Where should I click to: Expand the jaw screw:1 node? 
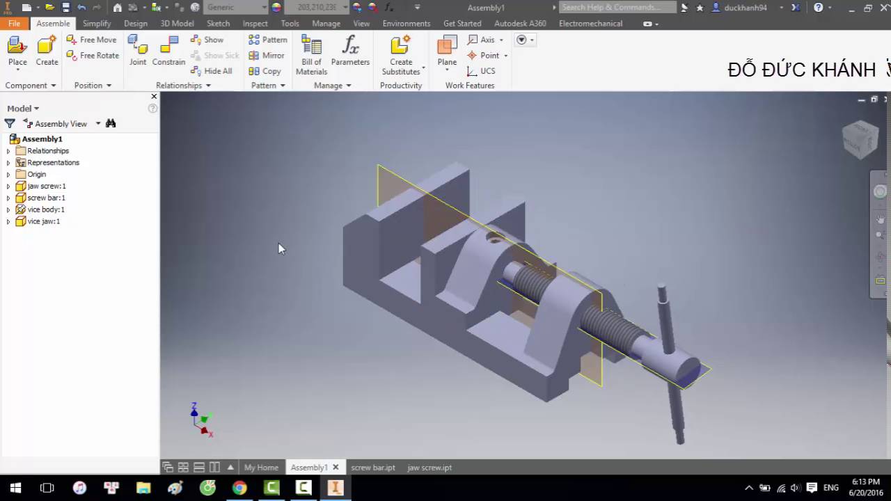click(8, 186)
